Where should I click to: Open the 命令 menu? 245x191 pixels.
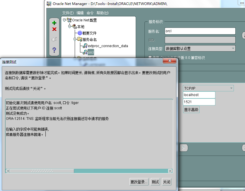[x=90, y=13]
